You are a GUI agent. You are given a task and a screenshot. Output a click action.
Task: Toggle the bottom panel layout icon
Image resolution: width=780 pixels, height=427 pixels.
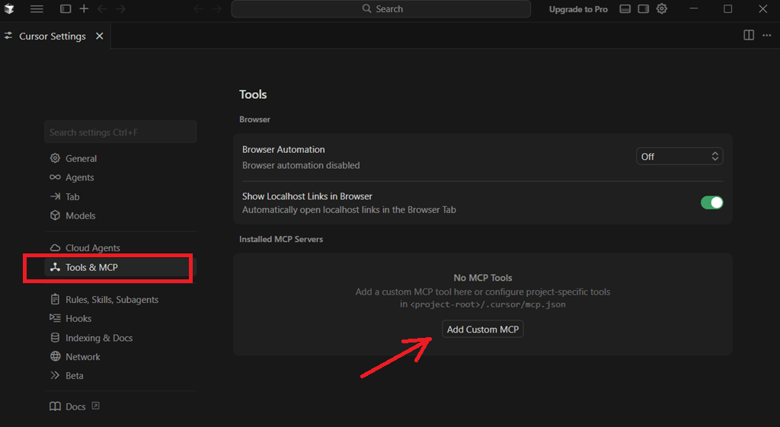[x=625, y=9]
